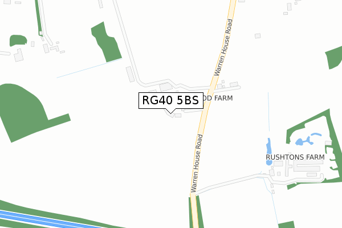The width and height of the screenshot is (342, 228).
Task: Click the narrow blue pond left of the Rushtons Farm label
Action: coord(269,151)
